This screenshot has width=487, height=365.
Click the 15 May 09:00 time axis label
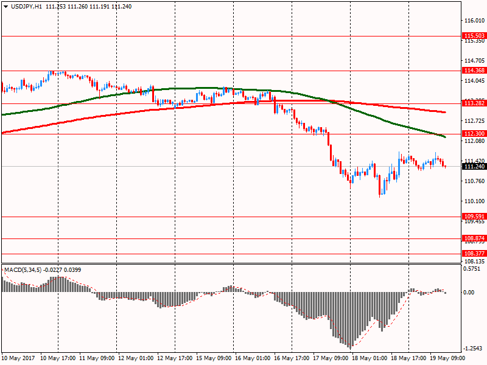point(214,358)
